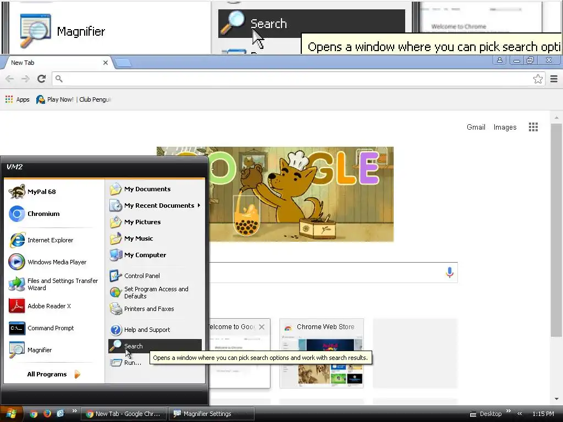Image resolution: width=563 pixels, height=422 pixels.
Task: Close the New Tab tab
Action: pos(105,63)
